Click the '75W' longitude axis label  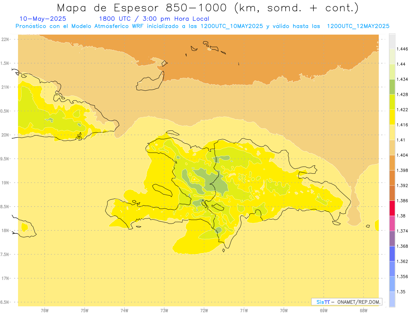[x=84, y=311]
